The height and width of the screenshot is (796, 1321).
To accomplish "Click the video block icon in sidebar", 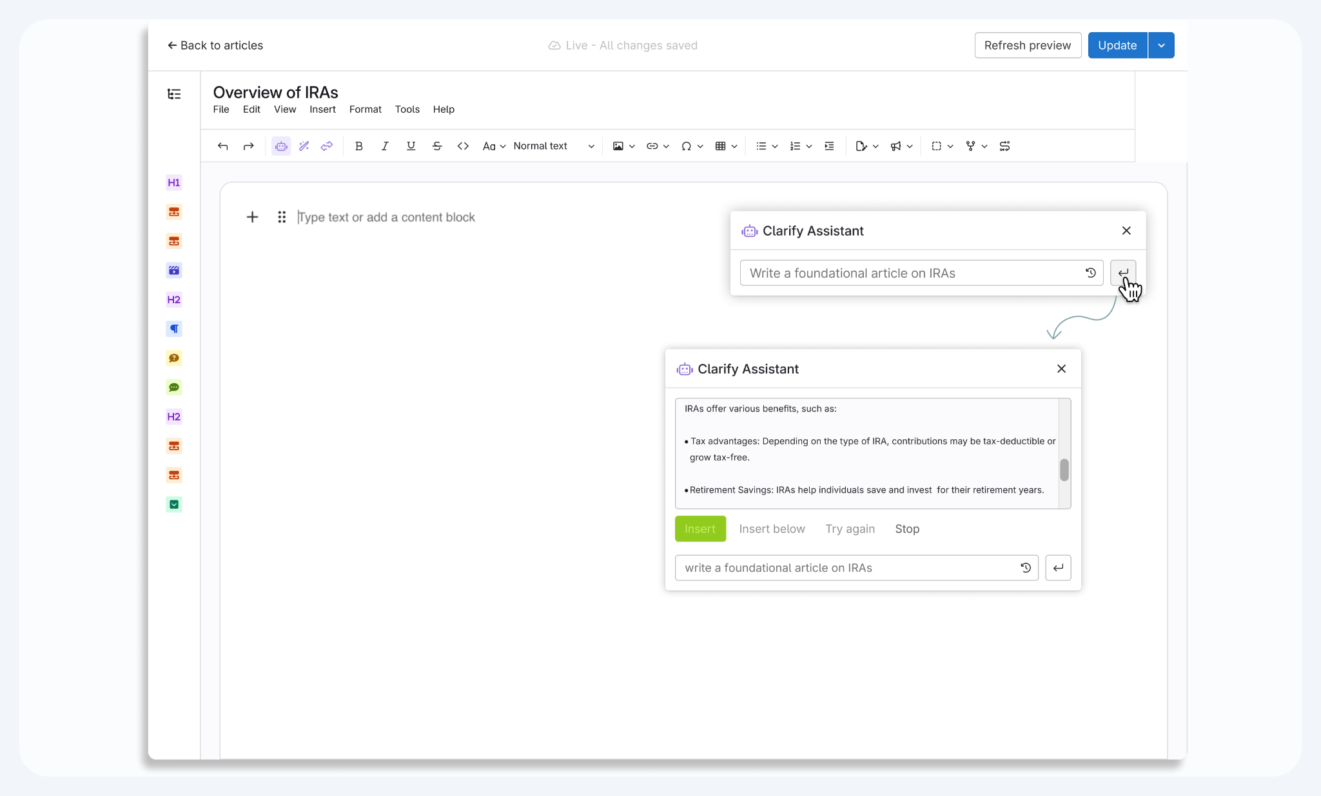I will [x=174, y=270].
